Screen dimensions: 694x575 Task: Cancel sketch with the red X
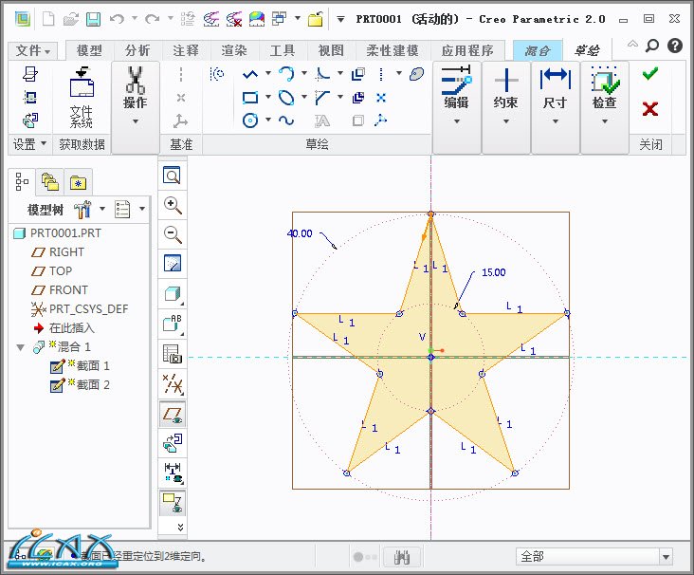point(649,108)
